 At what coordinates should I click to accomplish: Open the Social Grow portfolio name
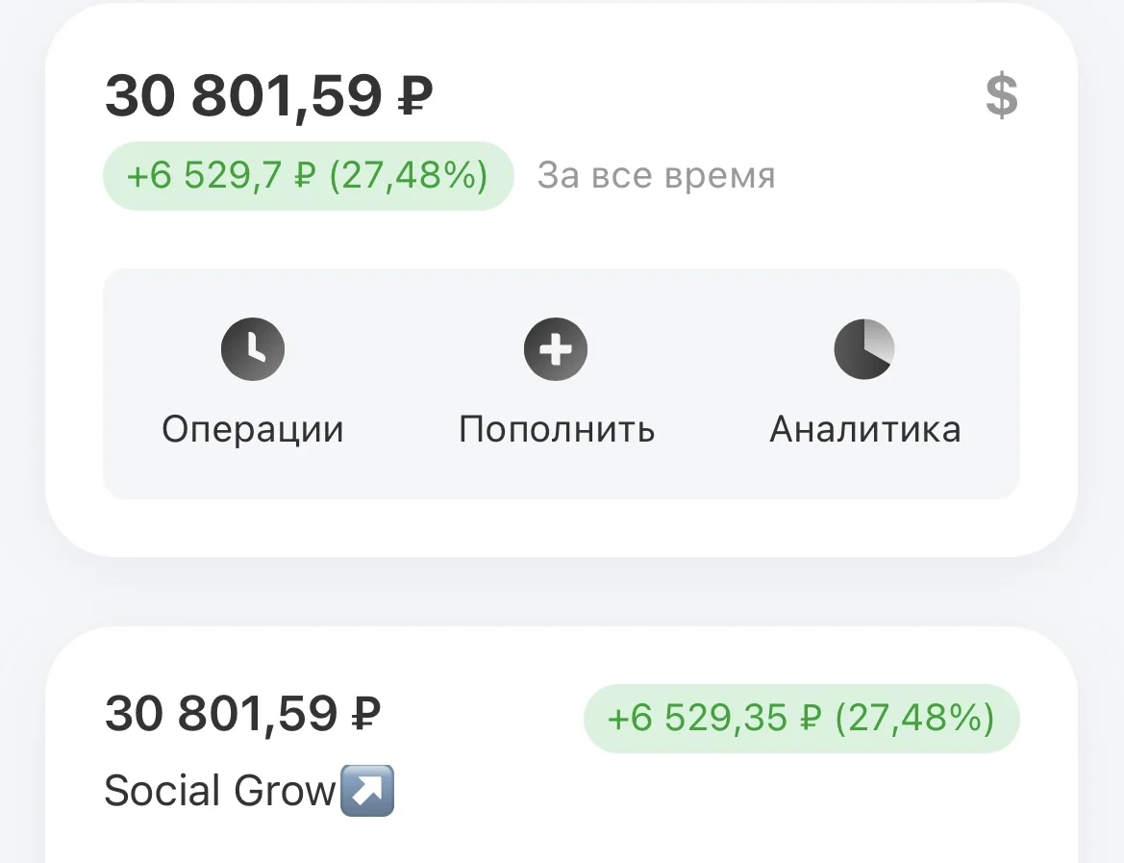click(220, 791)
